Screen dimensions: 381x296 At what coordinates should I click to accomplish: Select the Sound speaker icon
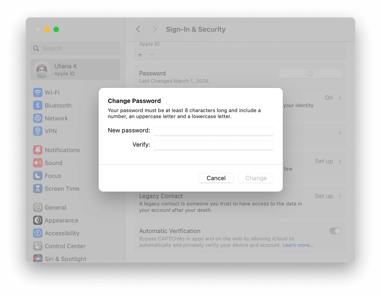(x=38, y=163)
